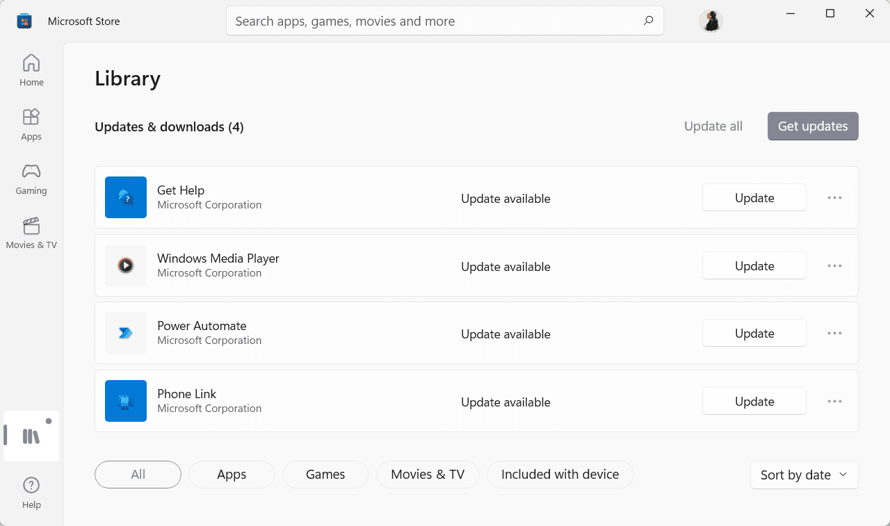Filter library by Apps
The width and height of the screenshot is (890, 526).
tap(232, 475)
